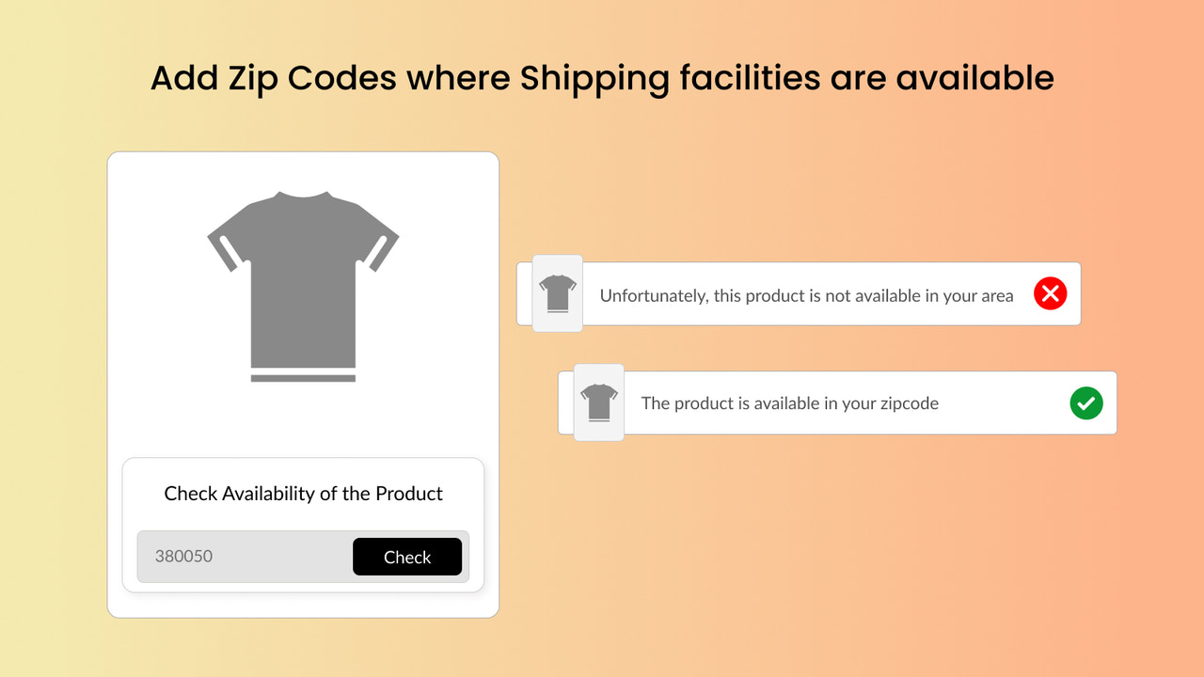The height and width of the screenshot is (677, 1204).
Task: Click the t-shirt icon inside the product card
Action: tap(303, 287)
